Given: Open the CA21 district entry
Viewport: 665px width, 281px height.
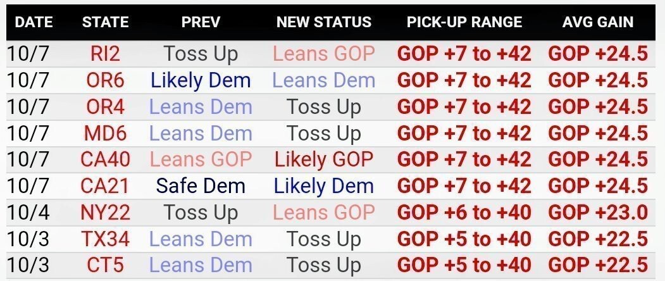Looking at the screenshot, I should tap(105, 186).
